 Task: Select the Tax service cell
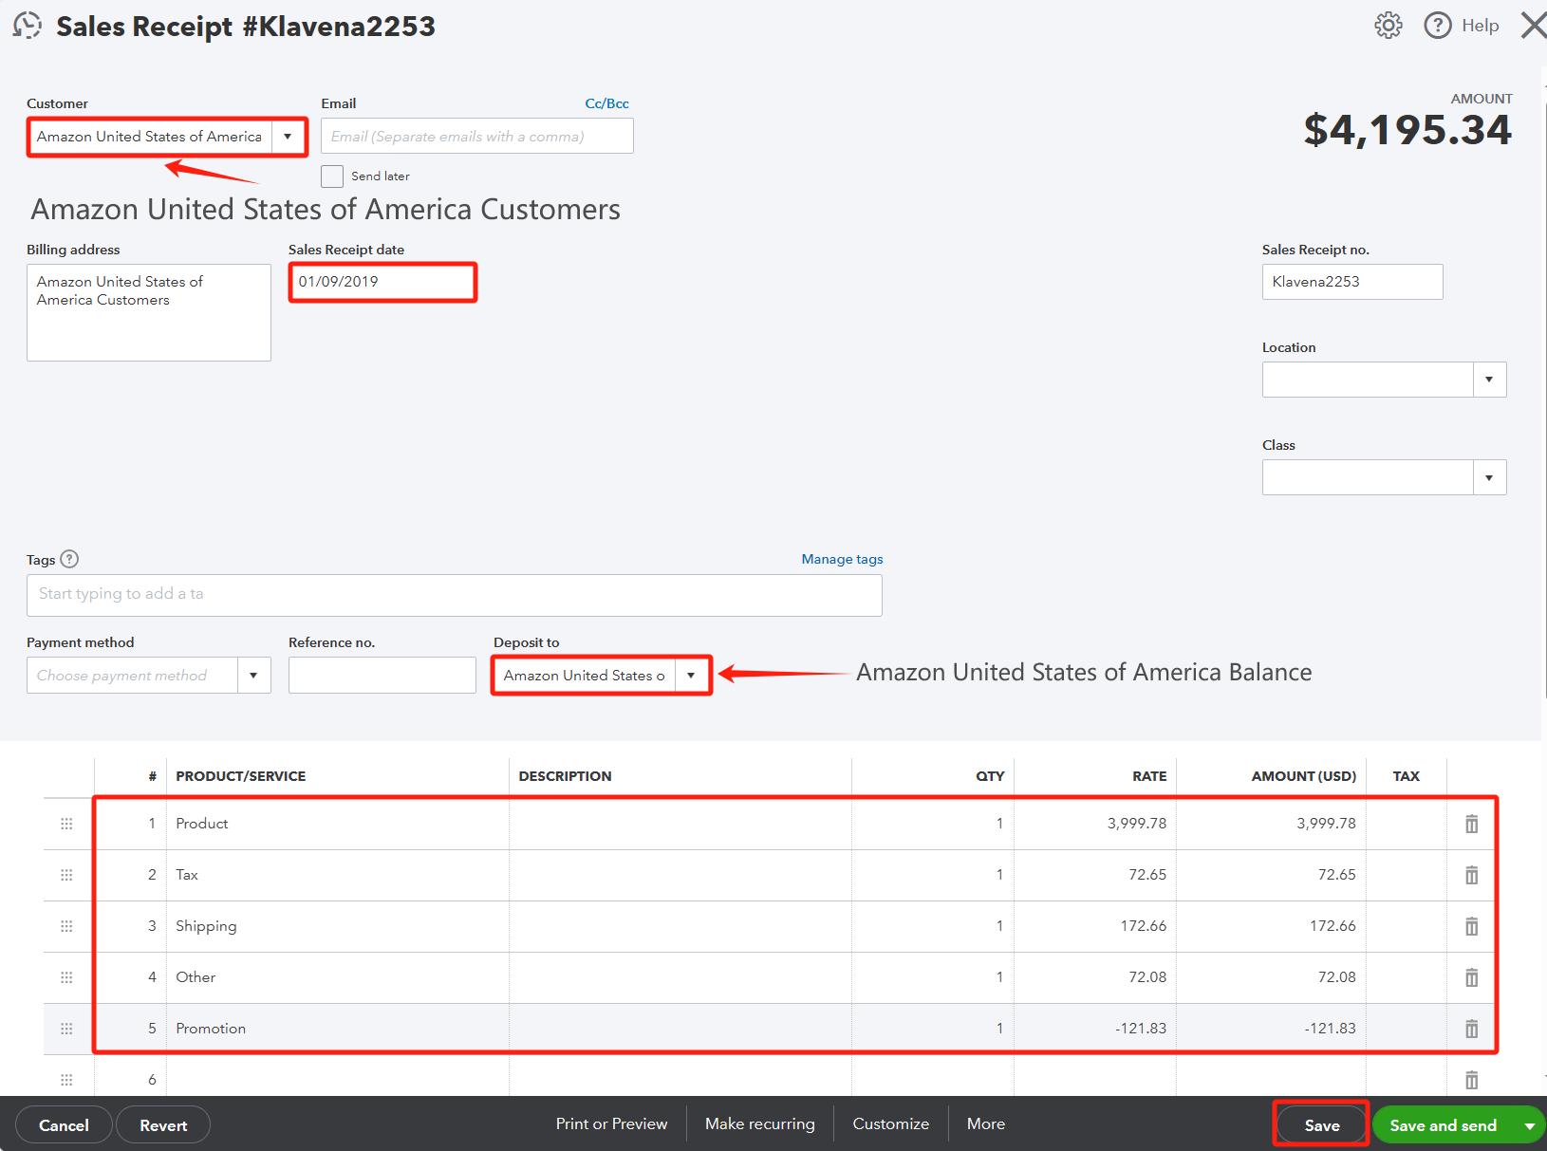tap(338, 875)
